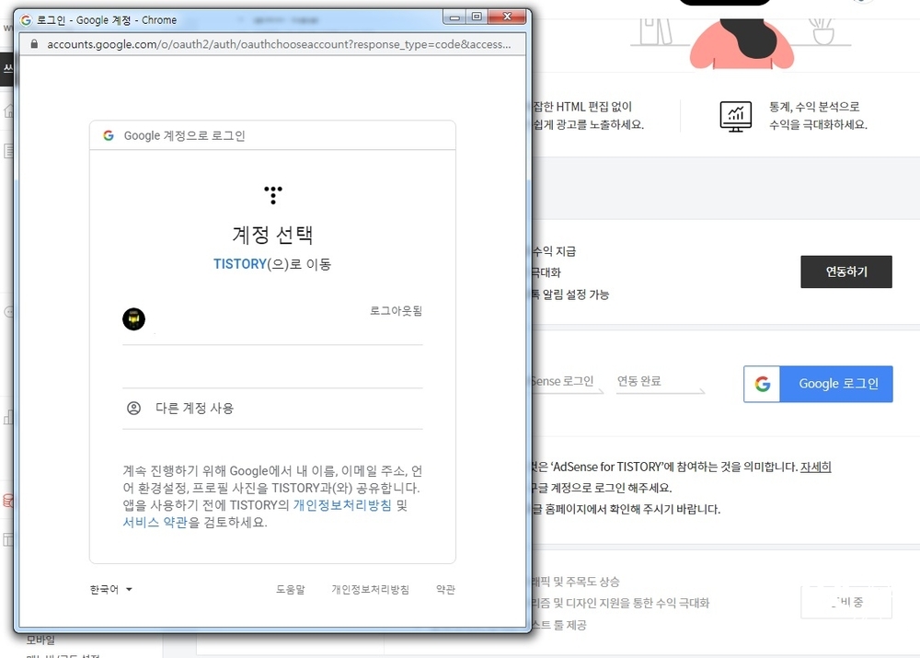
Task: Click 약관 footer link
Action: (x=445, y=589)
